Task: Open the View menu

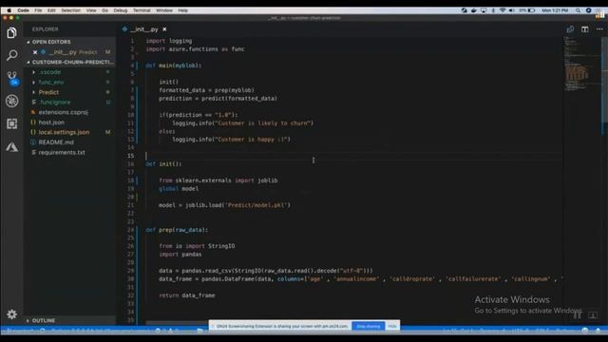Action: pyautogui.click(x=91, y=10)
